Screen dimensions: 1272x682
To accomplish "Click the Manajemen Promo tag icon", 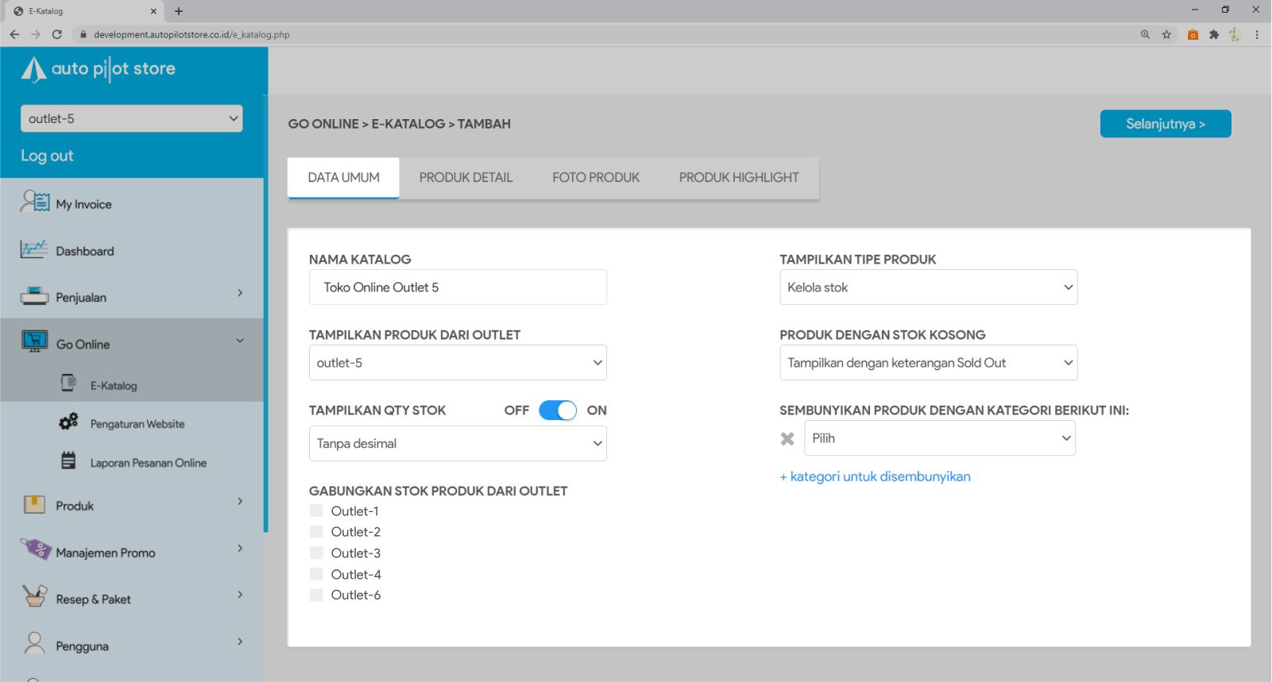I will pos(36,549).
